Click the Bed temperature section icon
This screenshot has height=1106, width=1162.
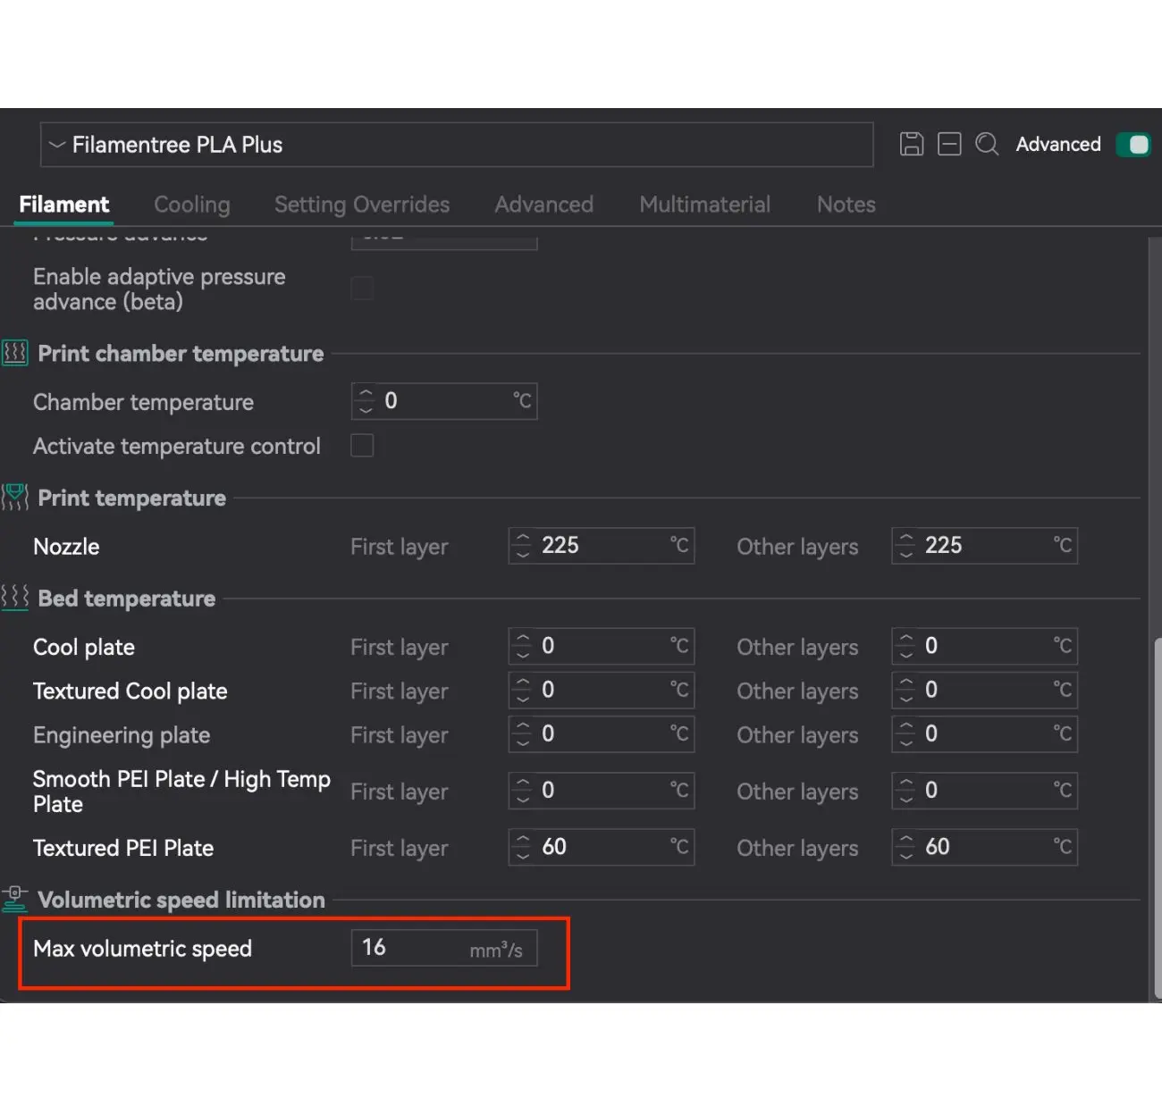pyautogui.click(x=15, y=598)
